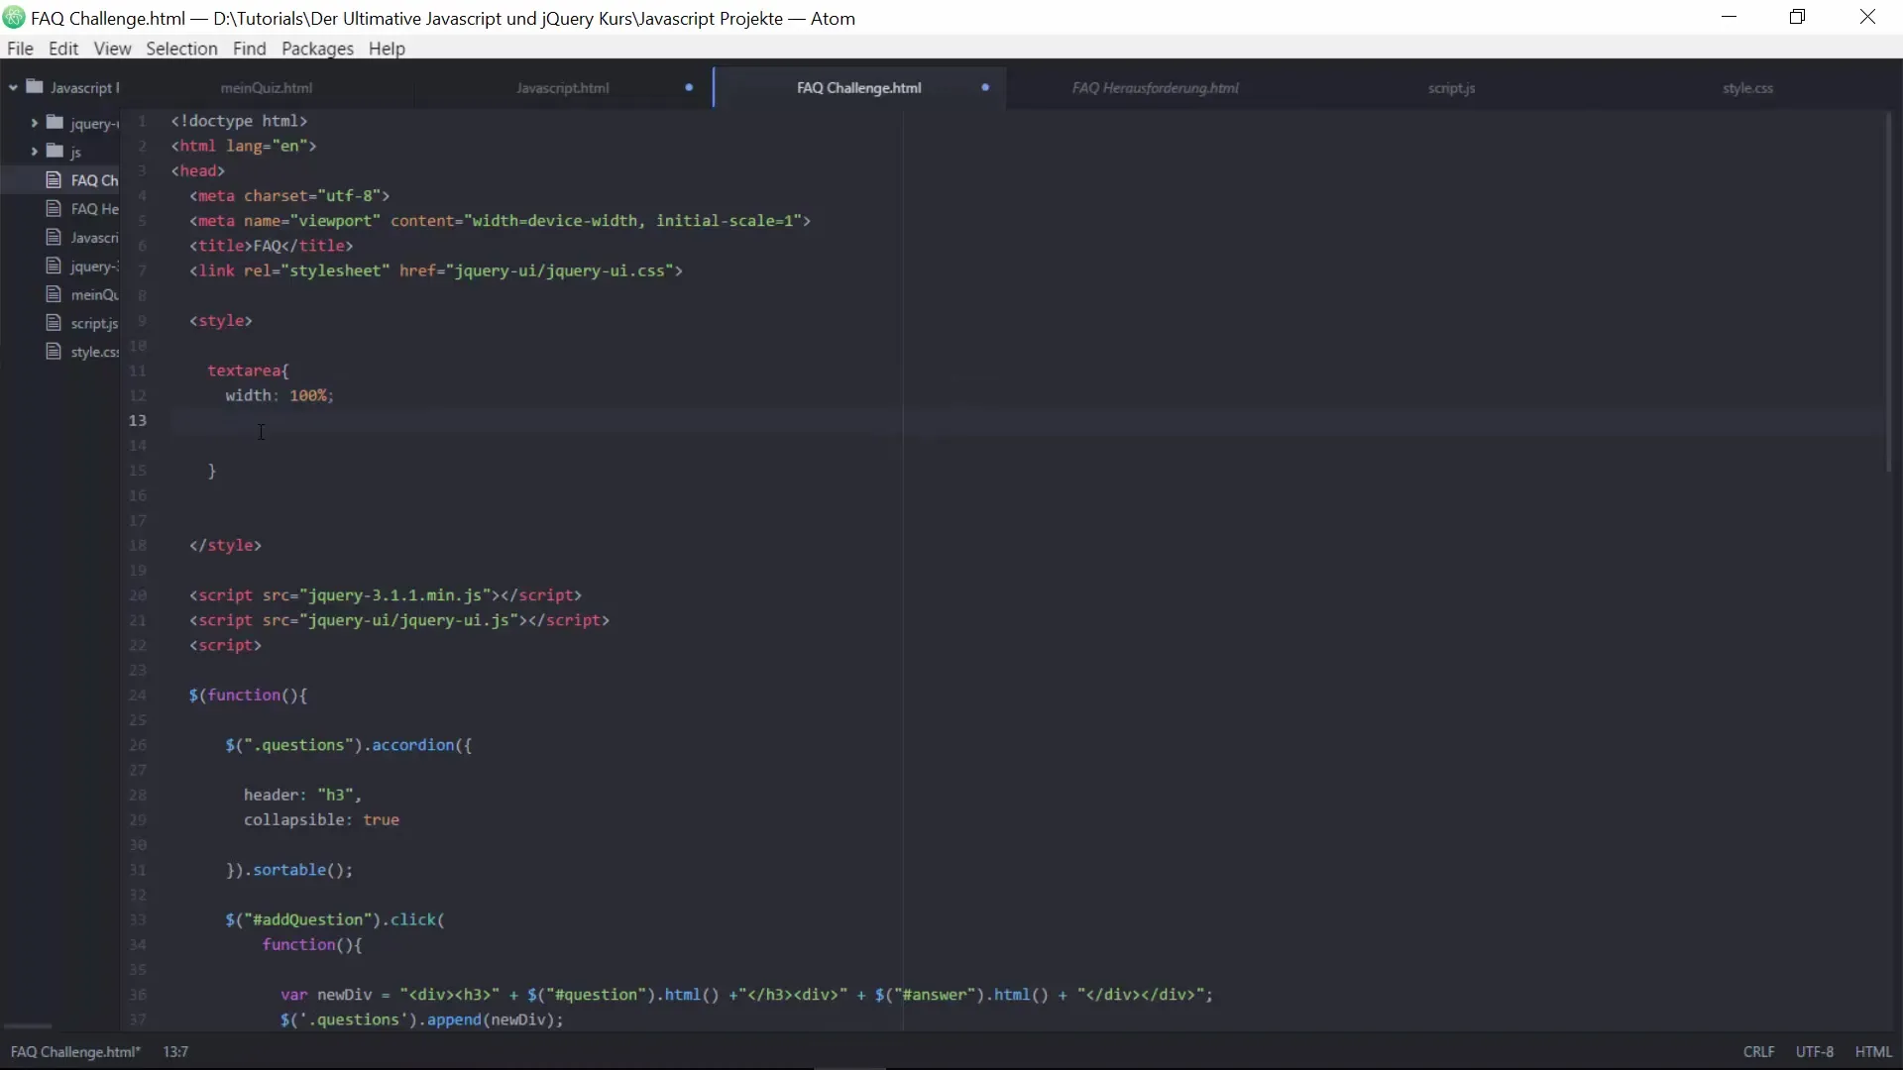Click the meta charset line
1903x1070 pixels.
289,196
